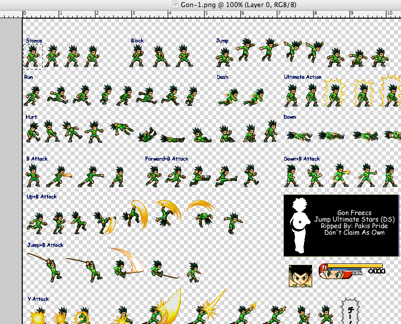401x324 pixels.
Task: Click the "Run" label
Action: [x=28, y=77]
